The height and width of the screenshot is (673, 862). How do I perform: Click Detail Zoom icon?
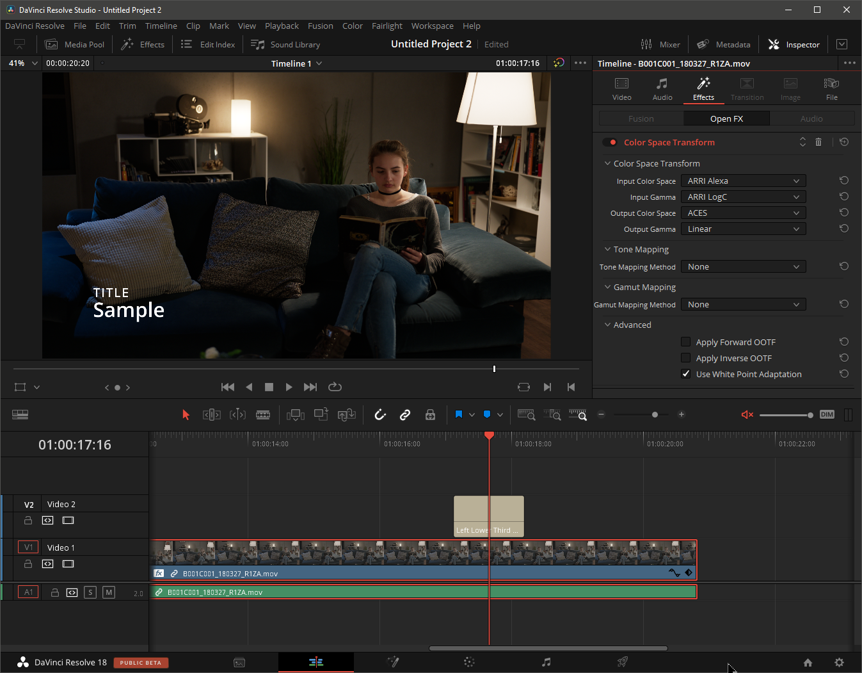[x=552, y=415]
